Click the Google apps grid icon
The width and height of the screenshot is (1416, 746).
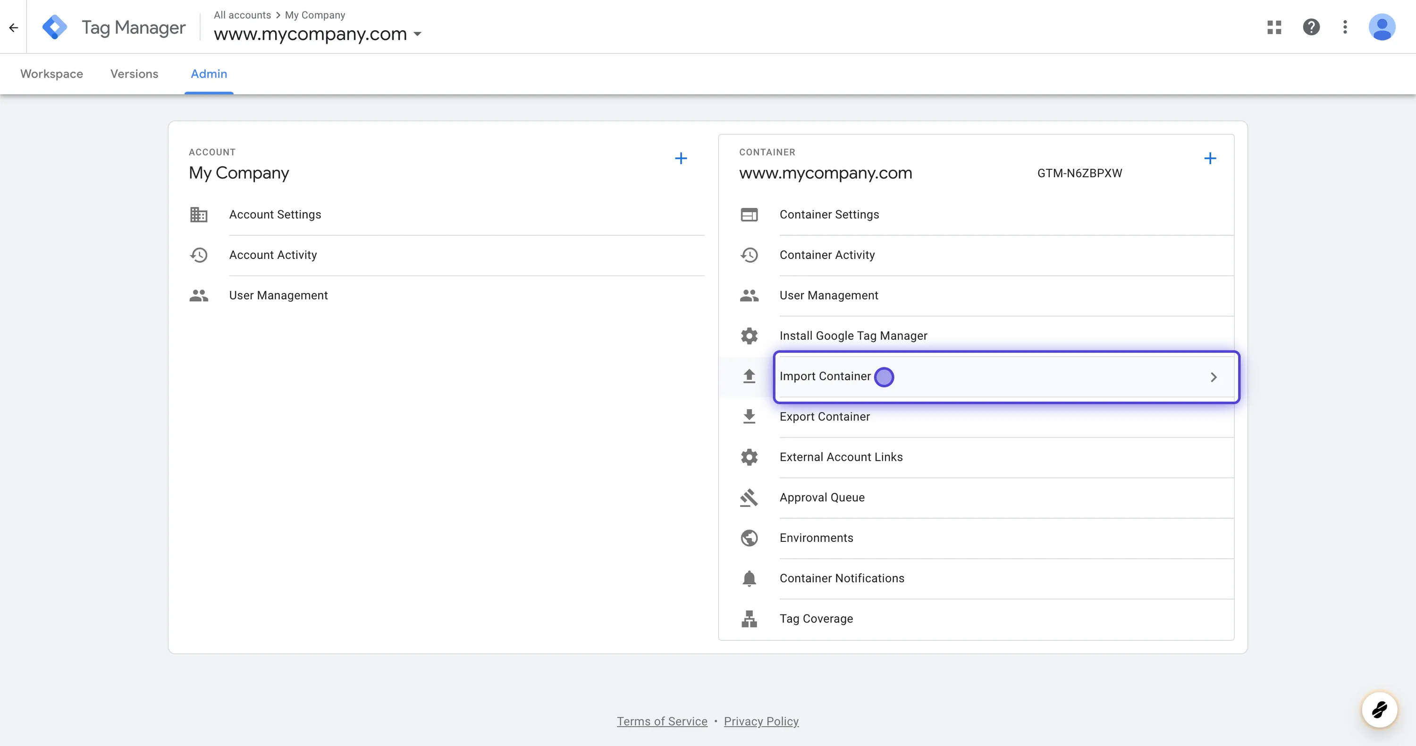point(1273,26)
